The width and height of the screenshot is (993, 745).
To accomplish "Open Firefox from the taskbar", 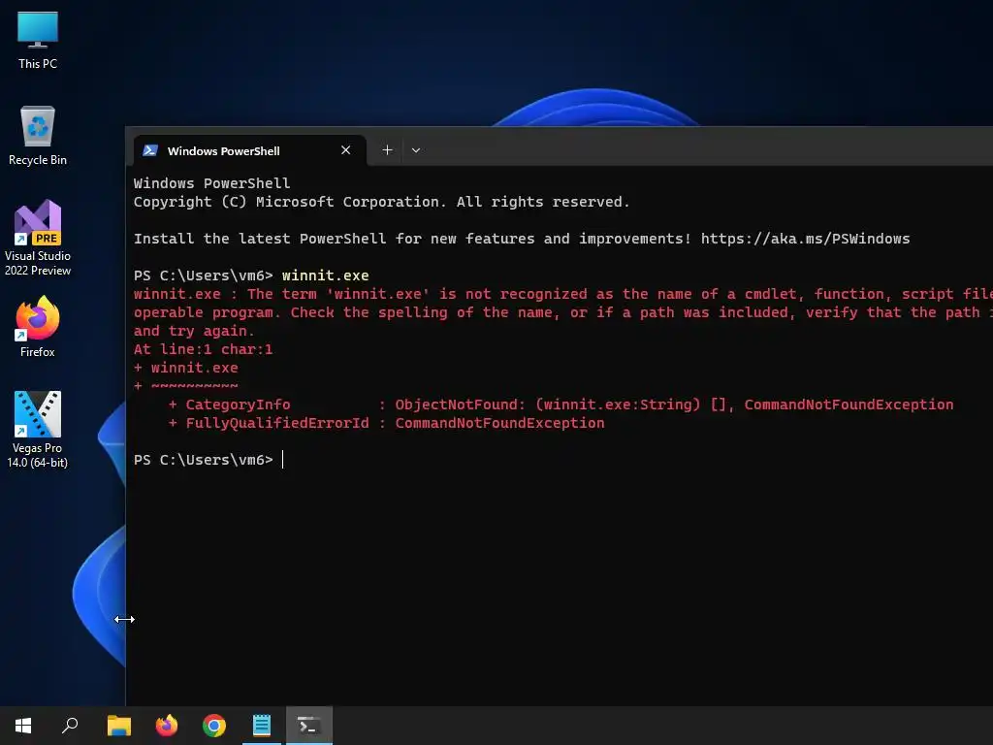I will coord(167,726).
